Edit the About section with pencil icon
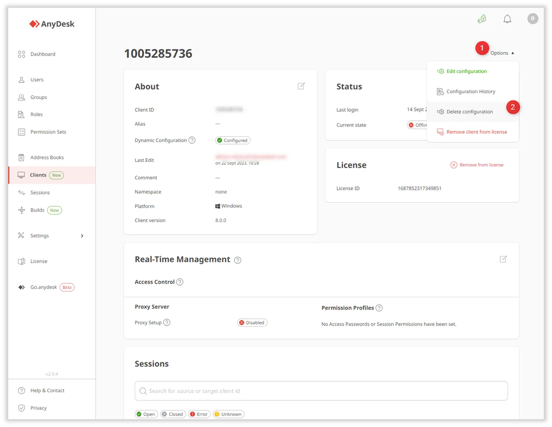 301,86
